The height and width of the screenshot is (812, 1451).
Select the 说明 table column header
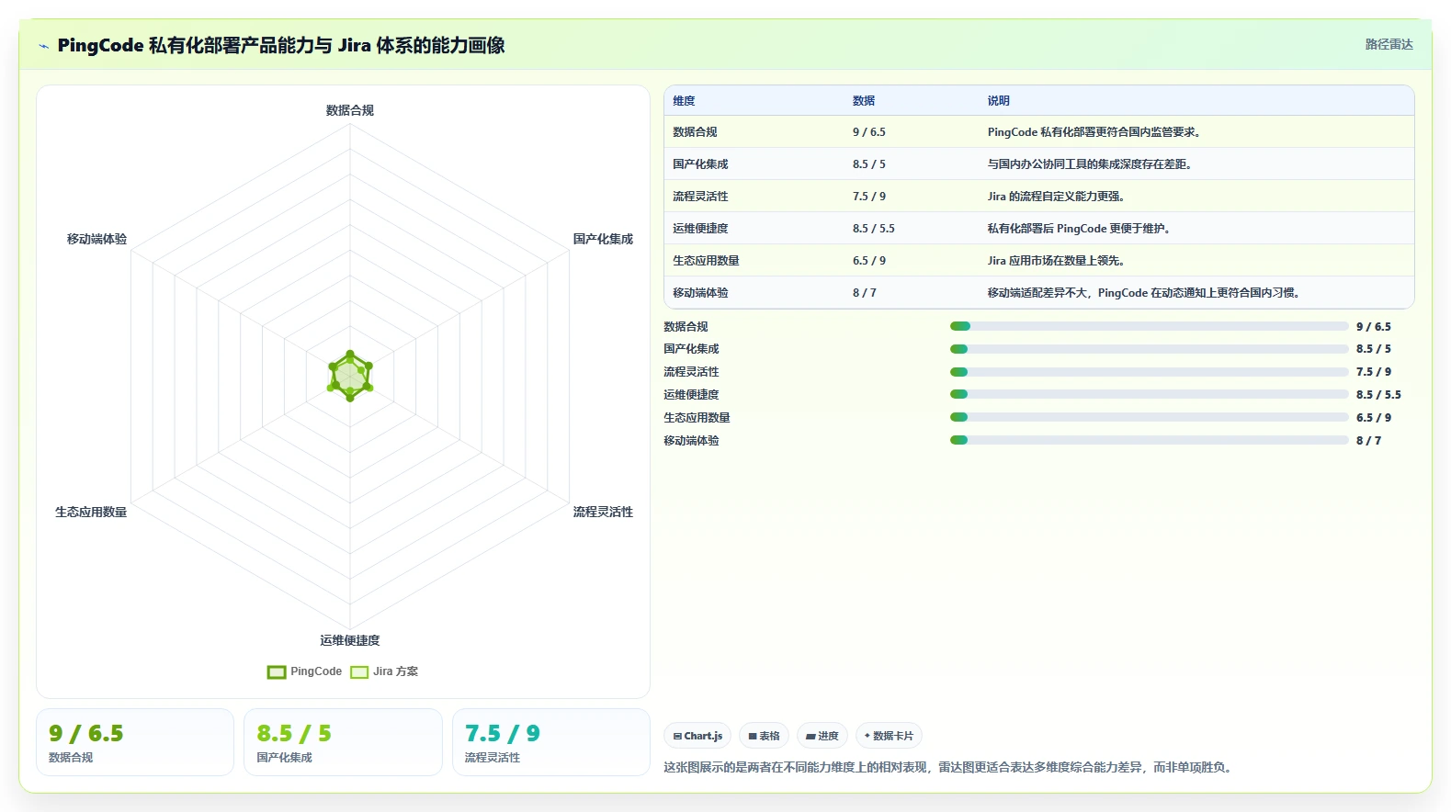(x=999, y=101)
